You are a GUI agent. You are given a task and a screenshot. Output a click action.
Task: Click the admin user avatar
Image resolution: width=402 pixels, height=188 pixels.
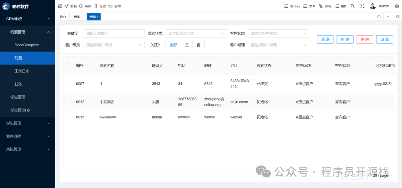(373, 6)
